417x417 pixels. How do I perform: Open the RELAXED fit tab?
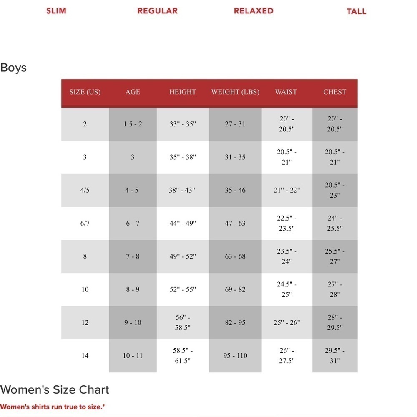[x=254, y=11]
